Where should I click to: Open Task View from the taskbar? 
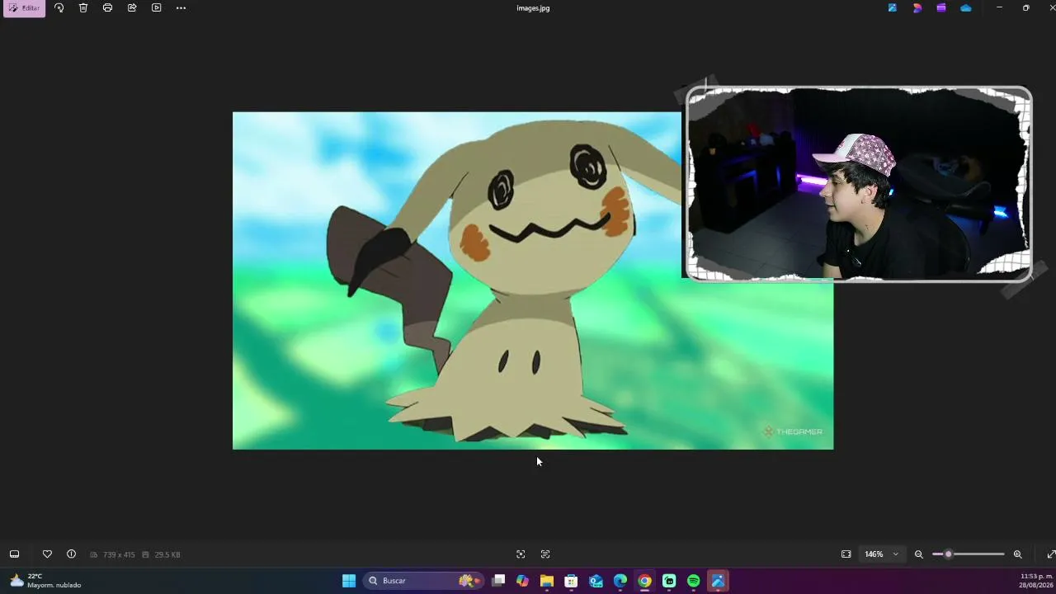pos(498,581)
